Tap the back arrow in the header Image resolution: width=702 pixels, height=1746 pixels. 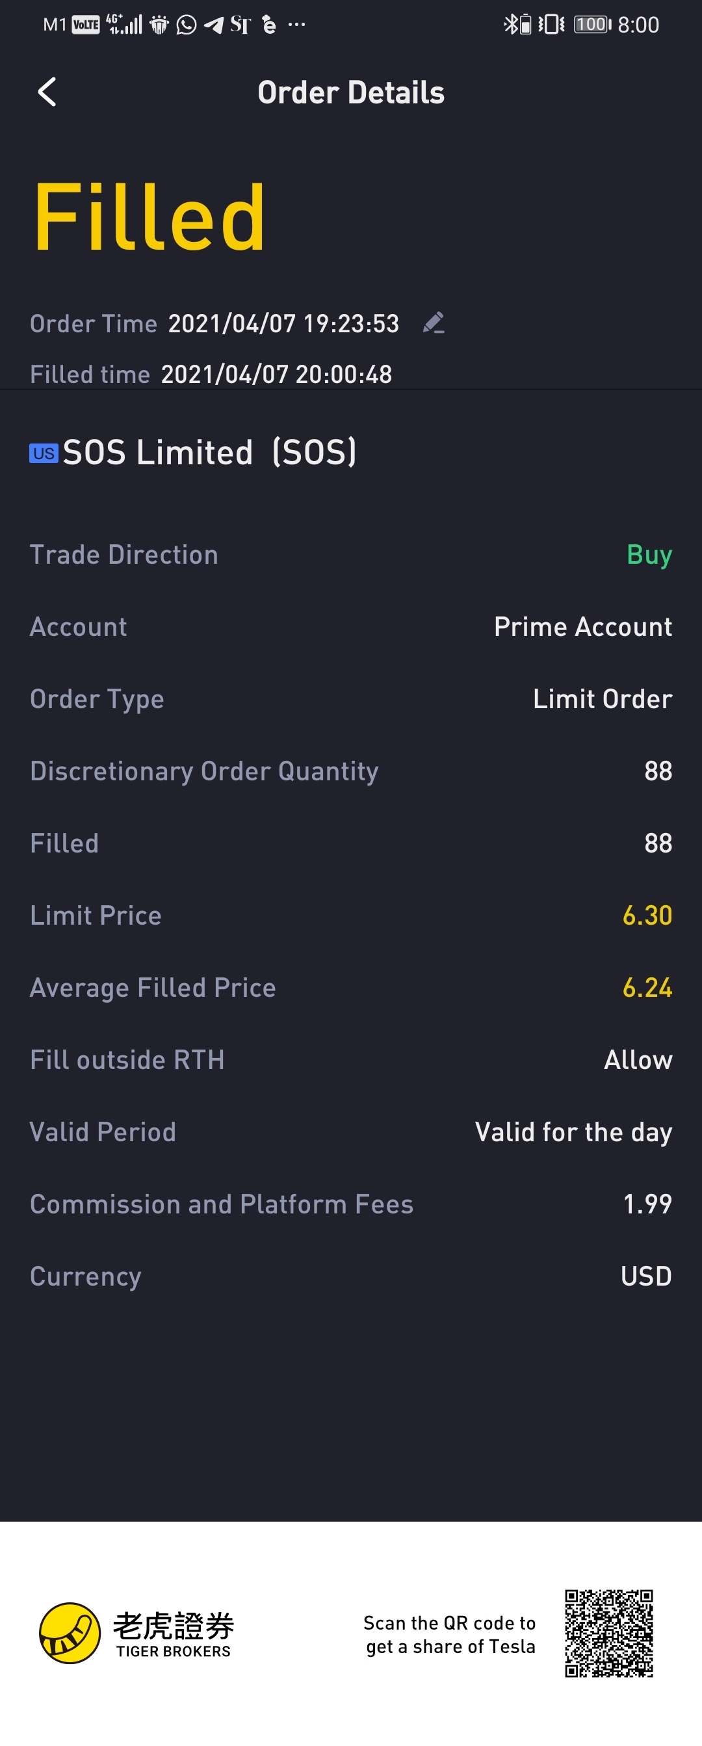[x=47, y=92]
